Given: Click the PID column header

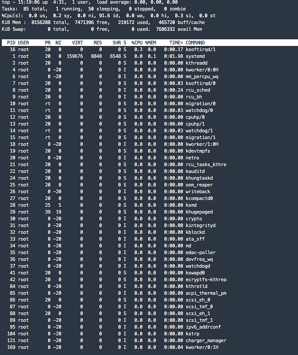Looking at the screenshot, I should click(11, 43).
